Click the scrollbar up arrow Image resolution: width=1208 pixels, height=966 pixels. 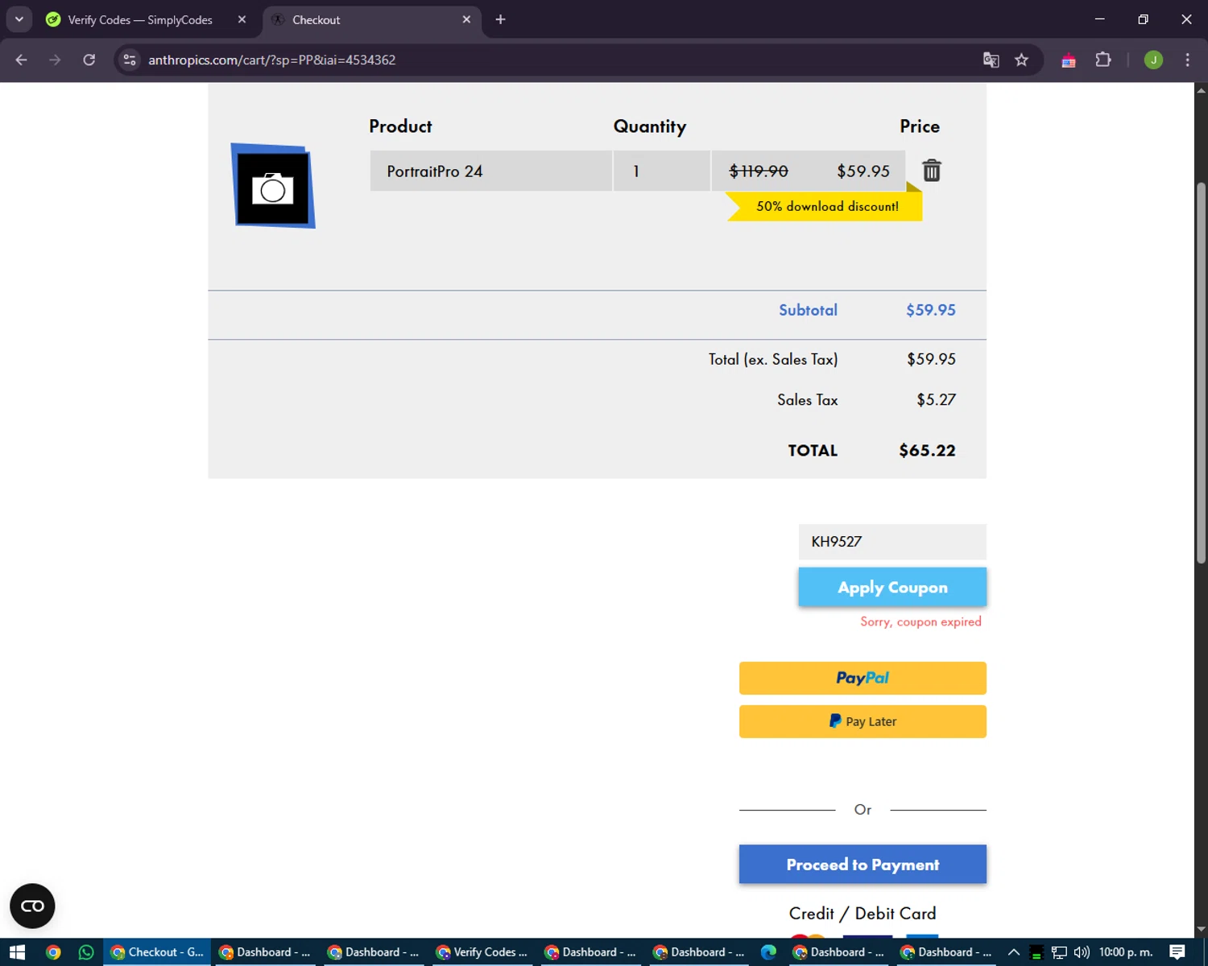1201,89
